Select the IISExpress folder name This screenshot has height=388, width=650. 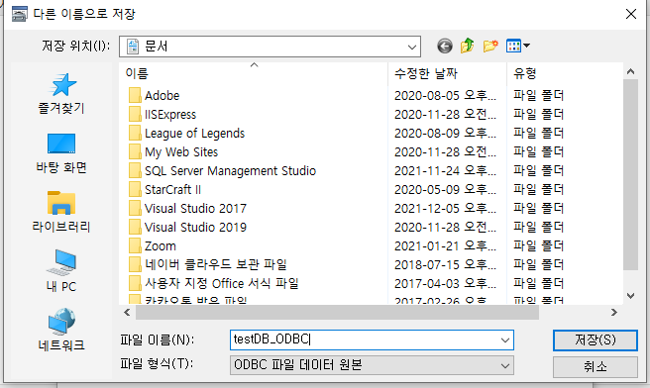click(170, 114)
